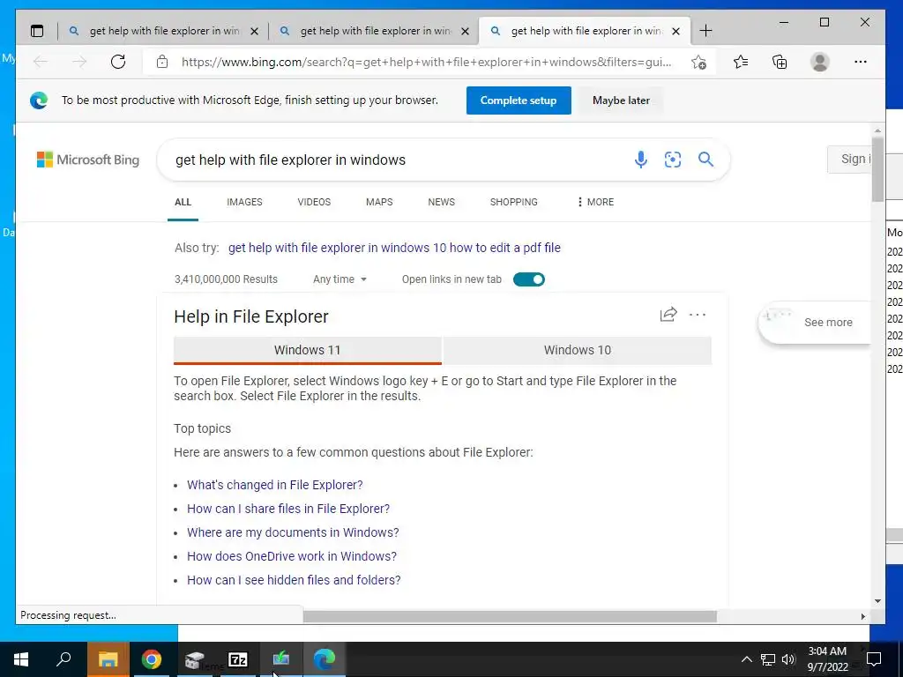Open Where are my documents link
The height and width of the screenshot is (677, 903).
pos(293,532)
